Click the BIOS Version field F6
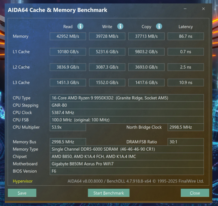218x206 pixels. [x=127, y=171]
